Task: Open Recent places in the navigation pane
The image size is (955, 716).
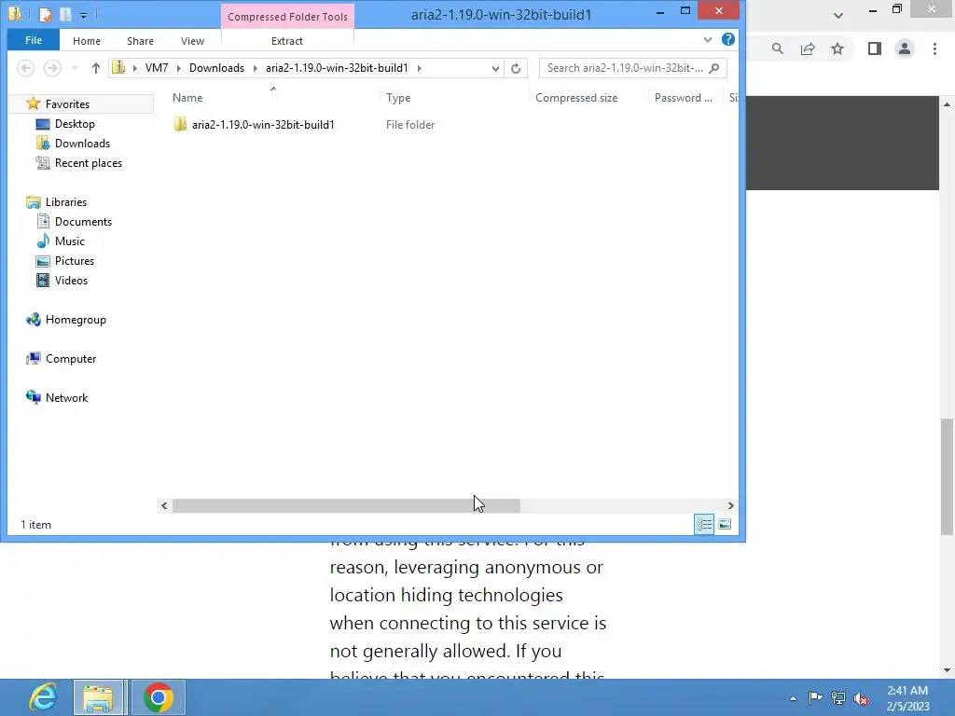Action: tap(89, 162)
